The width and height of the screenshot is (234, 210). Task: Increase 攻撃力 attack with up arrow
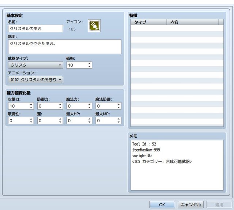31,104
